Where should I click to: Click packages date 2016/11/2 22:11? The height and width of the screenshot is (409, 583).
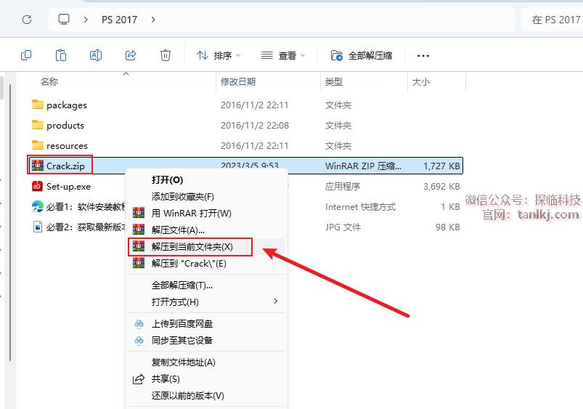(x=254, y=105)
